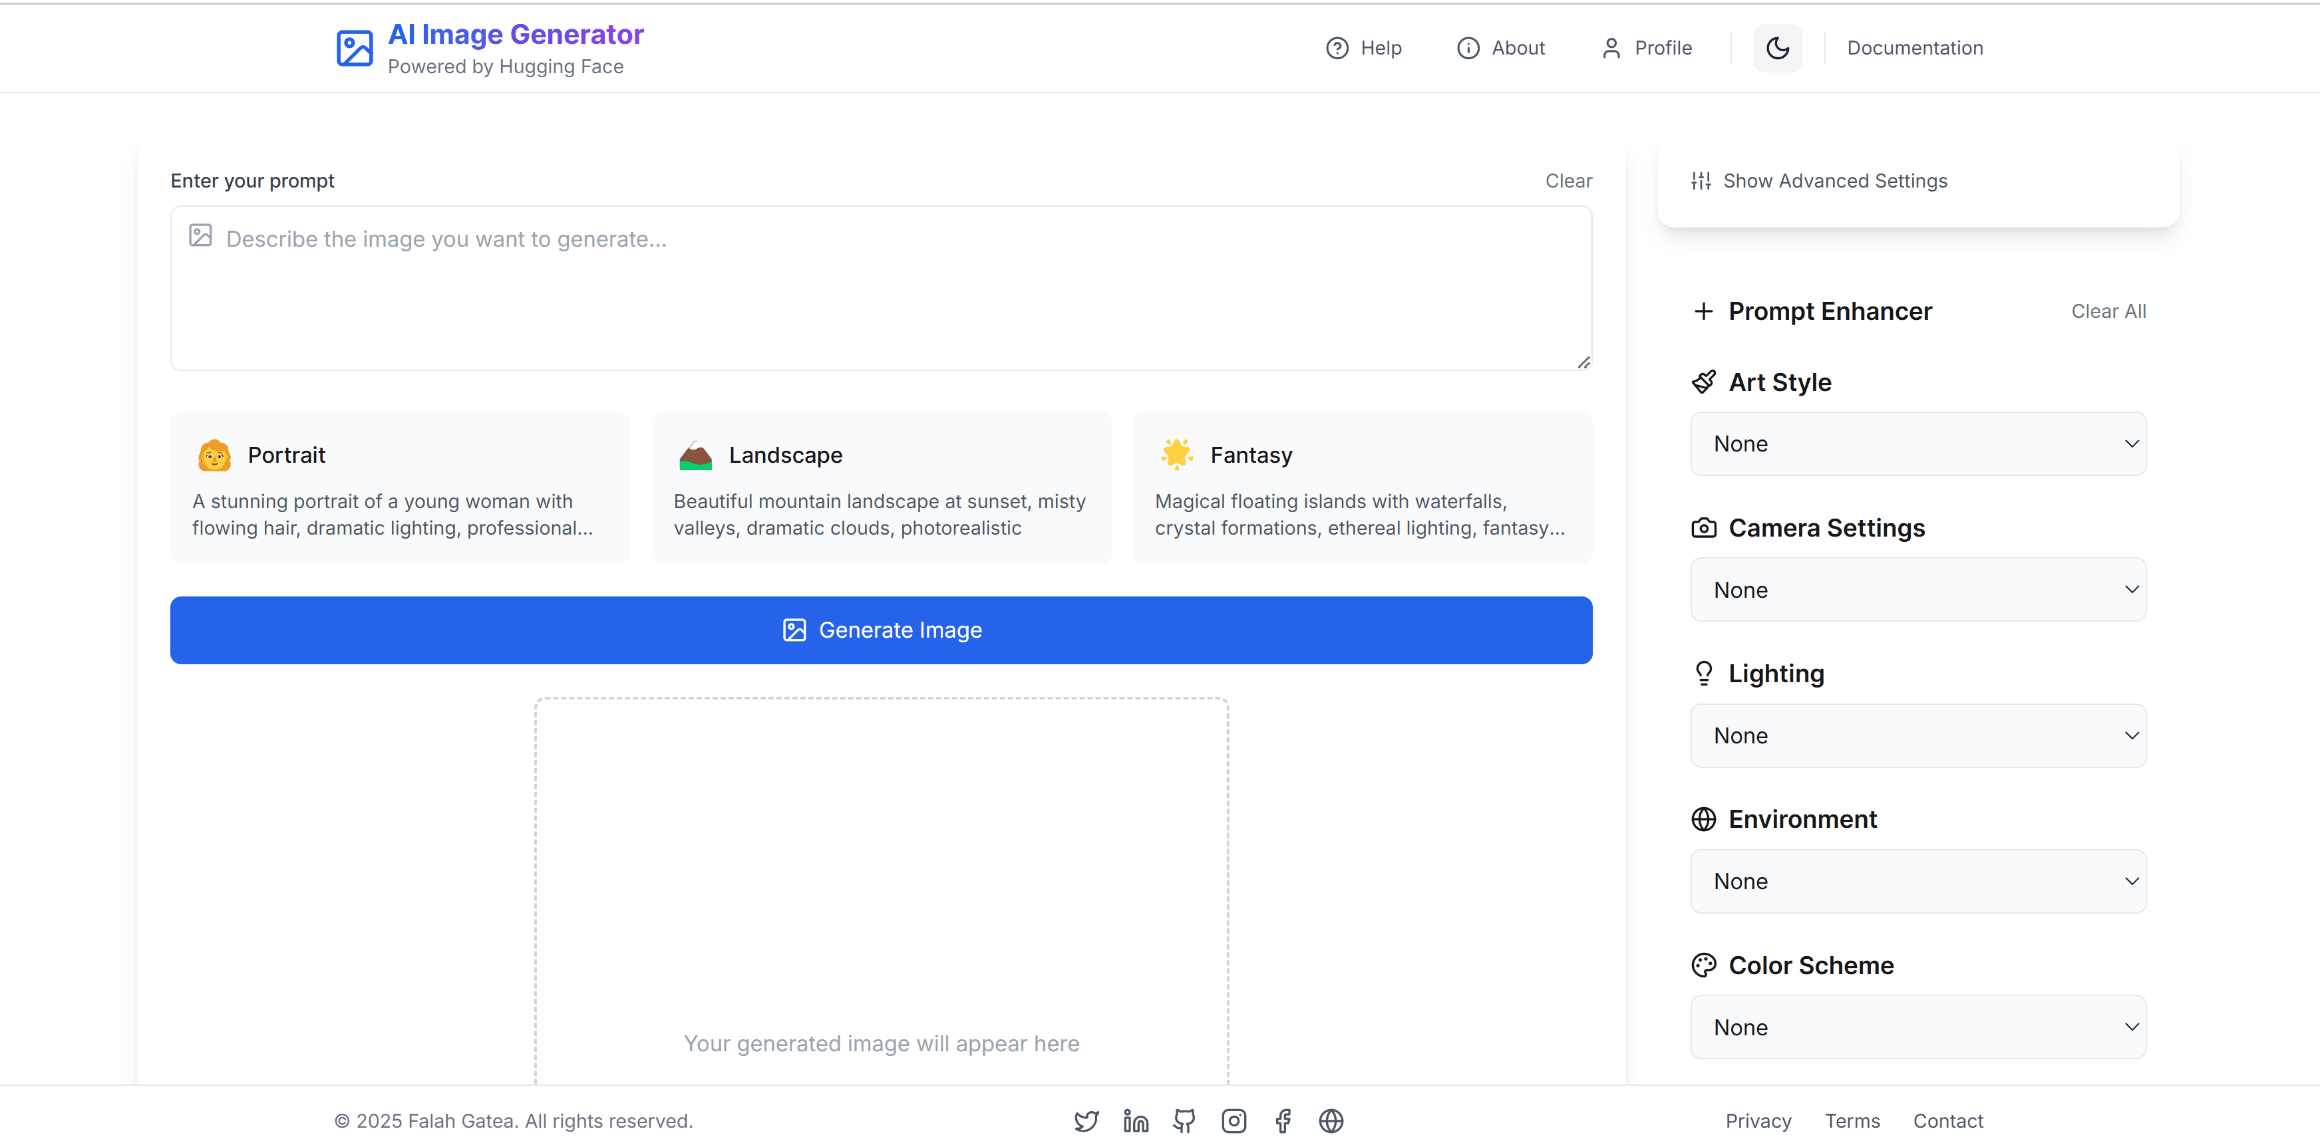The width and height of the screenshot is (2320, 1145).
Task: Open the Color Scheme dropdown
Action: 1917,1027
